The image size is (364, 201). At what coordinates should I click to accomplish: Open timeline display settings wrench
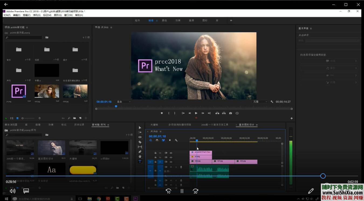(176, 140)
